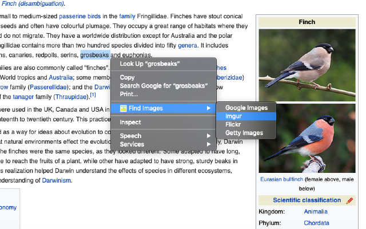This screenshot has width=366, height=229.
Task: Choose Print from the context menu
Action: click(x=129, y=93)
